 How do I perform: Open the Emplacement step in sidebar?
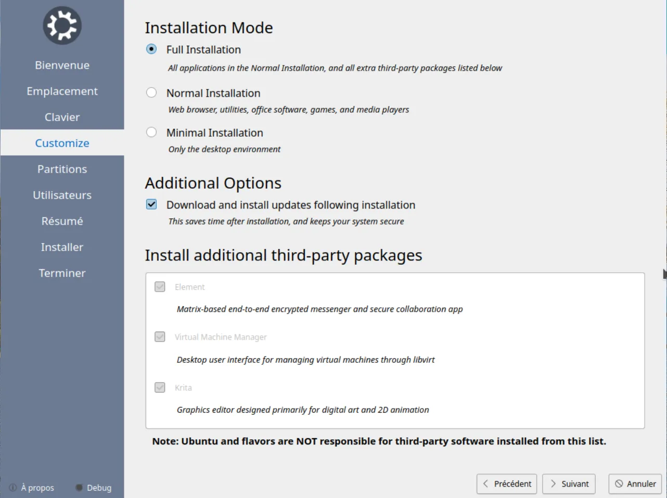[x=62, y=91]
